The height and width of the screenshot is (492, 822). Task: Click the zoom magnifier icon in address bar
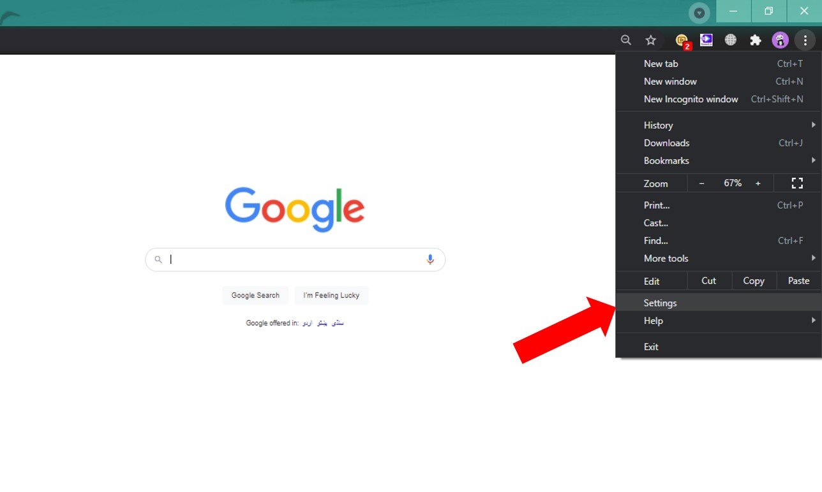coord(626,40)
